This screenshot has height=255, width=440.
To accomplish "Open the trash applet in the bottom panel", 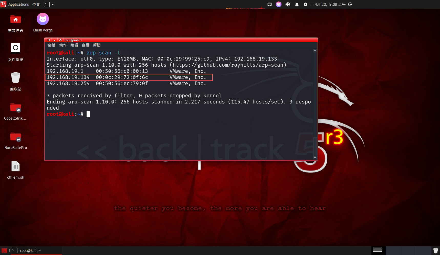I will pyautogui.click(x=436, y=251).
